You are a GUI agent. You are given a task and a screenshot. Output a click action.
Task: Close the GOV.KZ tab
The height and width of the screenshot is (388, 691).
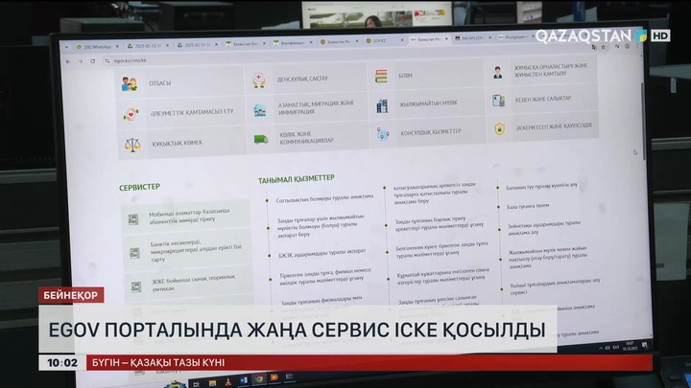[402, 40]
